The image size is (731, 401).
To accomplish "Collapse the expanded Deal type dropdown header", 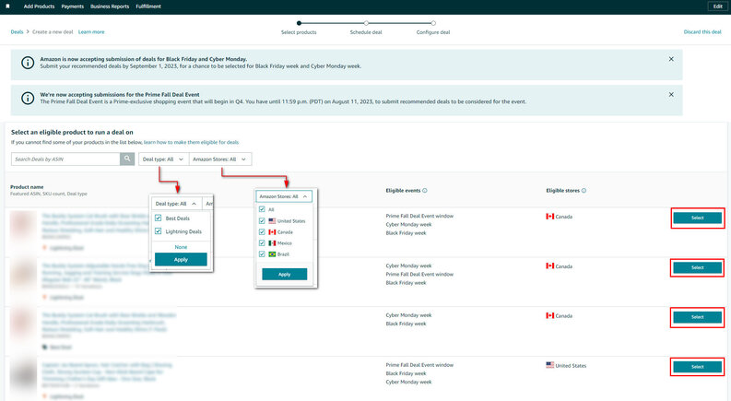I will (176, 204).
